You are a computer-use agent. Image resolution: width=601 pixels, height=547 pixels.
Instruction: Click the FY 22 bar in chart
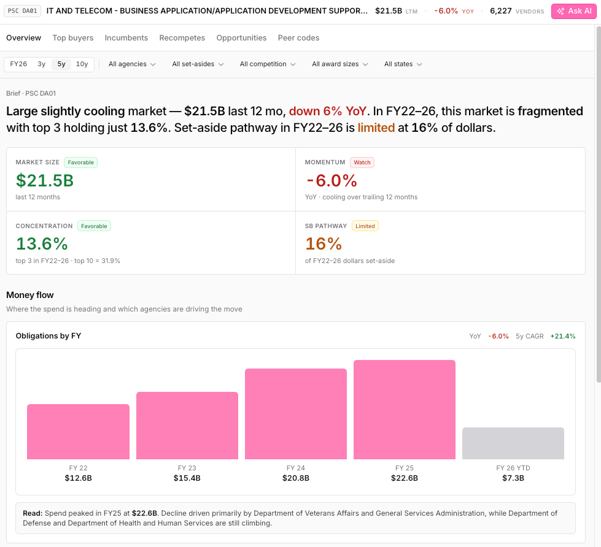[x=78, y=432]
